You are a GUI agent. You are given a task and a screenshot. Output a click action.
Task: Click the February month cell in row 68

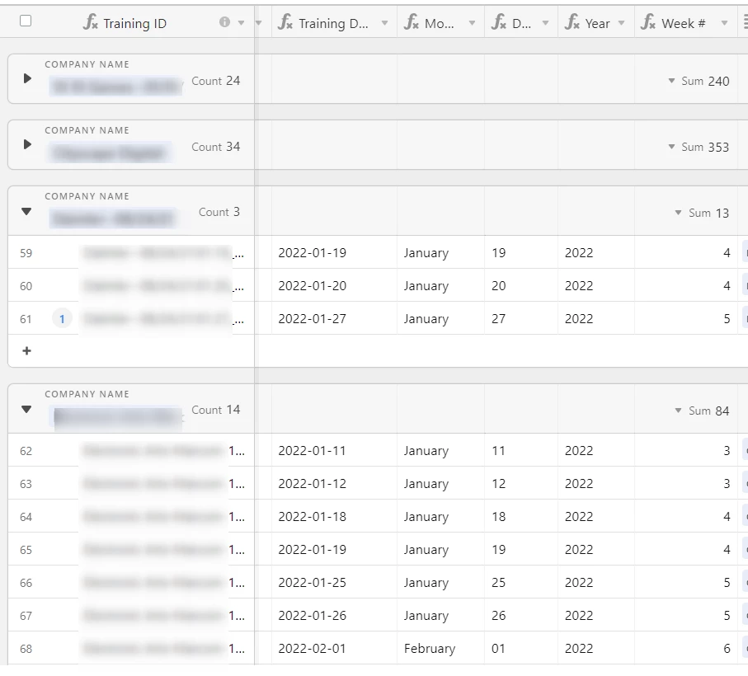(440, 648)
